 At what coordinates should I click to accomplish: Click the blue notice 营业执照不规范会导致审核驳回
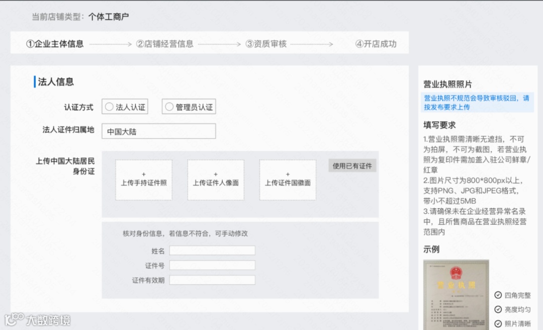click(x=477, y=103)
